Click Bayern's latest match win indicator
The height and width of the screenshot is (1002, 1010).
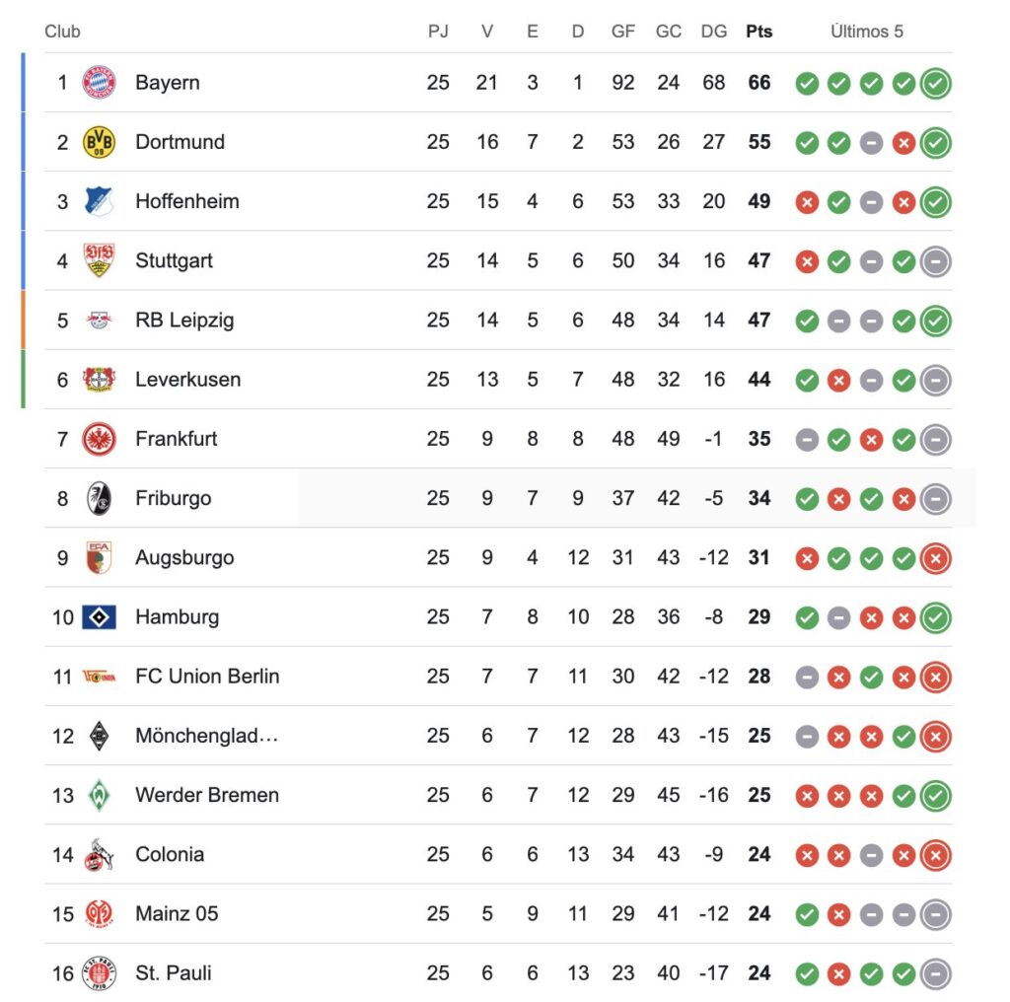(x=935, y=84)
